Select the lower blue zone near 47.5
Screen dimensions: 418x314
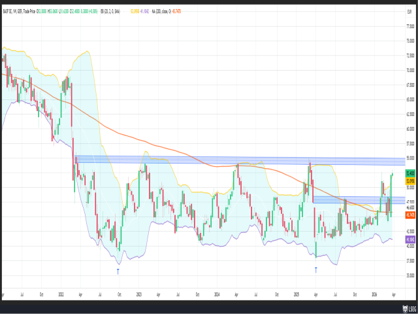coord(359,200)
